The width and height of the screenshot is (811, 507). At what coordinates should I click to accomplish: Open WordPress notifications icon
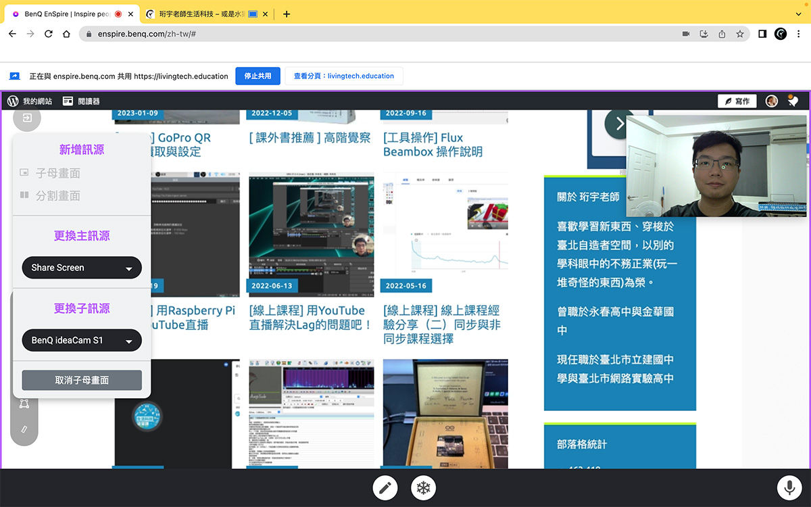793,101
